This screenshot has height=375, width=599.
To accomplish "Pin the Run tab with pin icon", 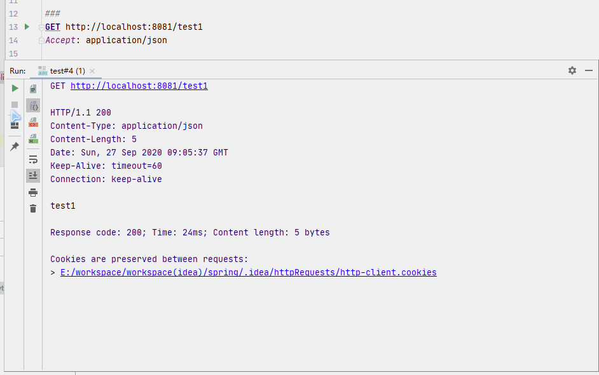I will pyautogui.click(x=15, y=146).
